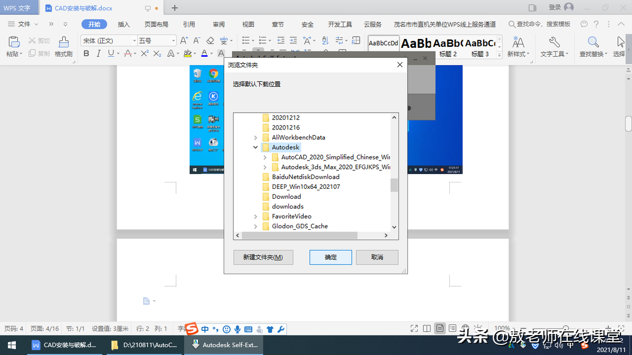Clear formatting with eraser icon
Screen dimensions: 632x355
pos(210,40)
